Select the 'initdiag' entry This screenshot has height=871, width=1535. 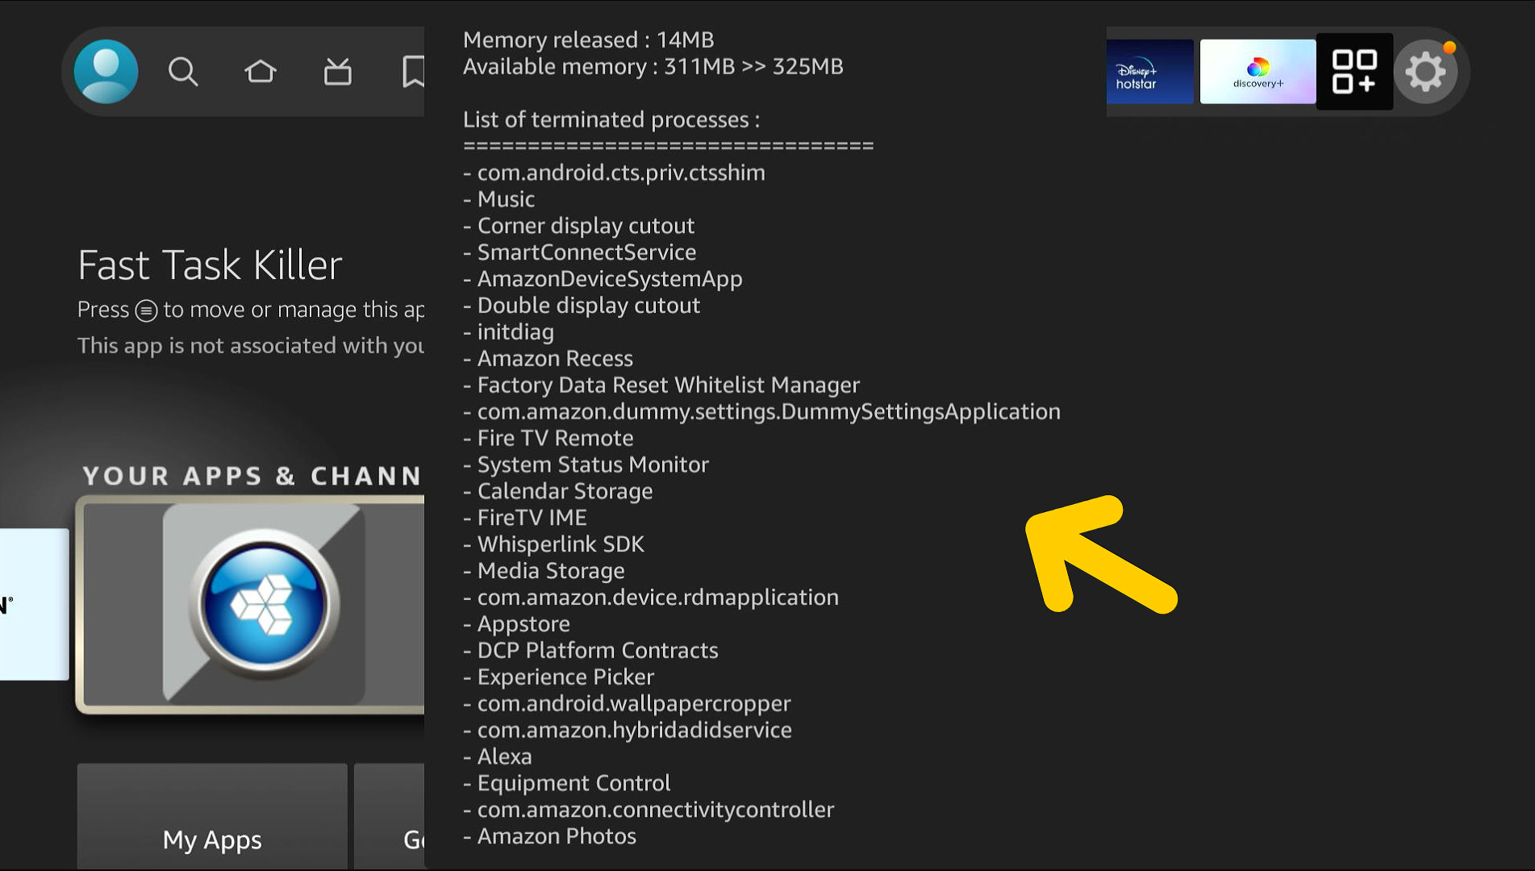click(508, 332)
